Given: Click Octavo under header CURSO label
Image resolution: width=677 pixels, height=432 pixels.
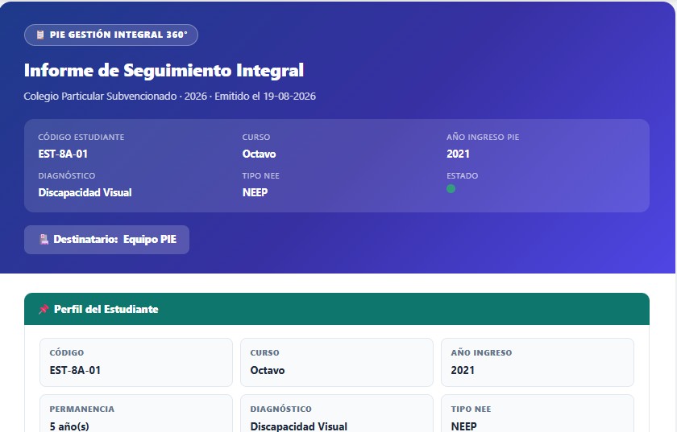Looking at the screenshot, I should tap(259, 154).
